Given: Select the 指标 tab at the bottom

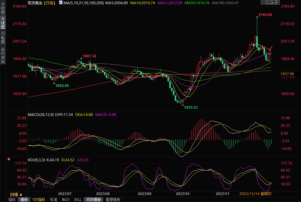Looking at the screenshot, I should pyautogui.click(x=12, y=200).
